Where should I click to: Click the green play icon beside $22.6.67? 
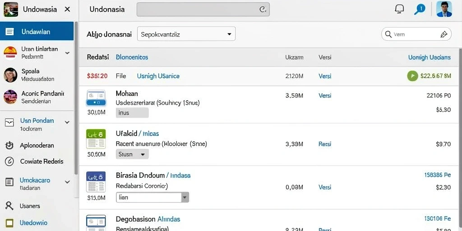pyautogui.click(x=412, y=76)
